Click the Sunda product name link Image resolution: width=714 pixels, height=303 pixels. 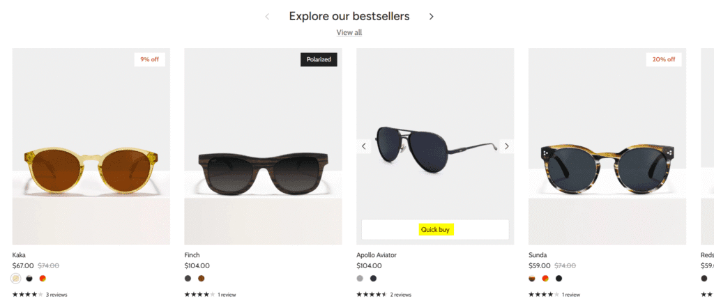click(x=538, y=255)
